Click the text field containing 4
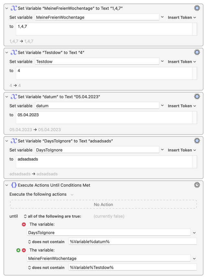Viewport: 207px width, 280px height. [x=106, y=73]
